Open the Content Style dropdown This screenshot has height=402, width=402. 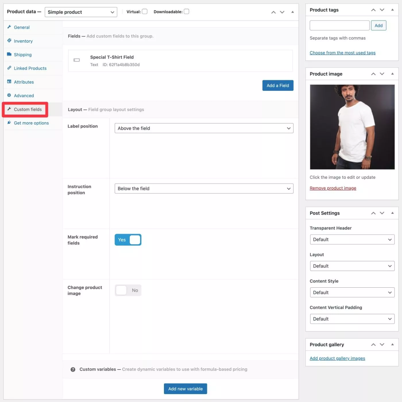click(x=352, y=292)
